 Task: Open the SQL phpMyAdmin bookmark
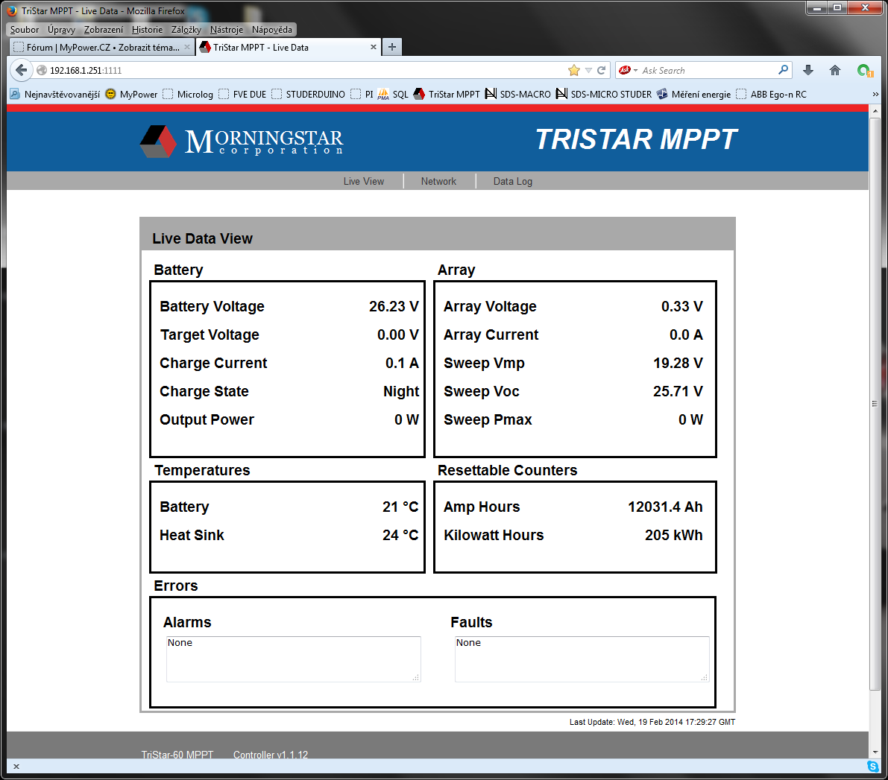[393, 94]
